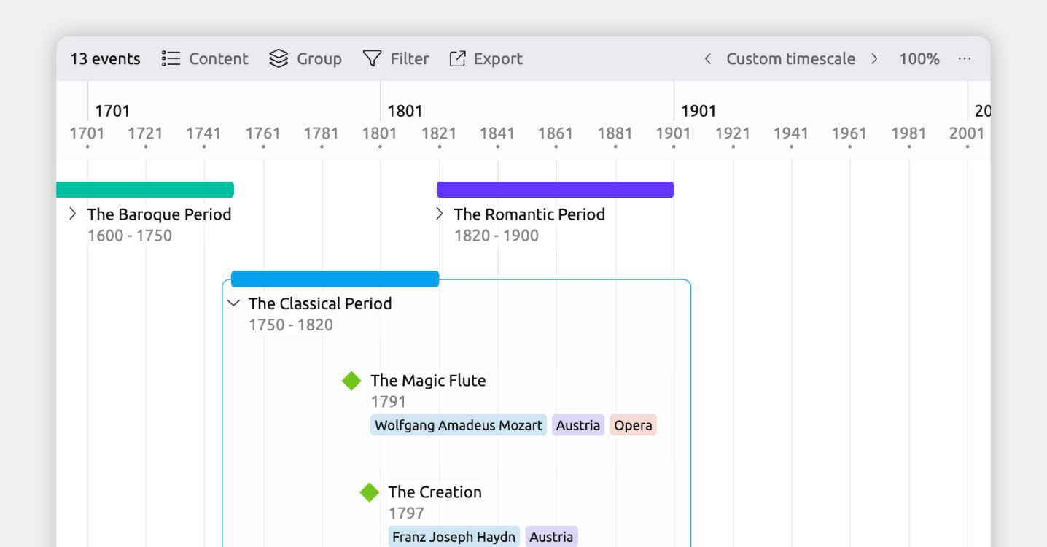Image resolution: width=1047 pixels, height=547 pixels.
Task: Click the 1791 date under The Magic Flute
Action: (x=389, y=401)
